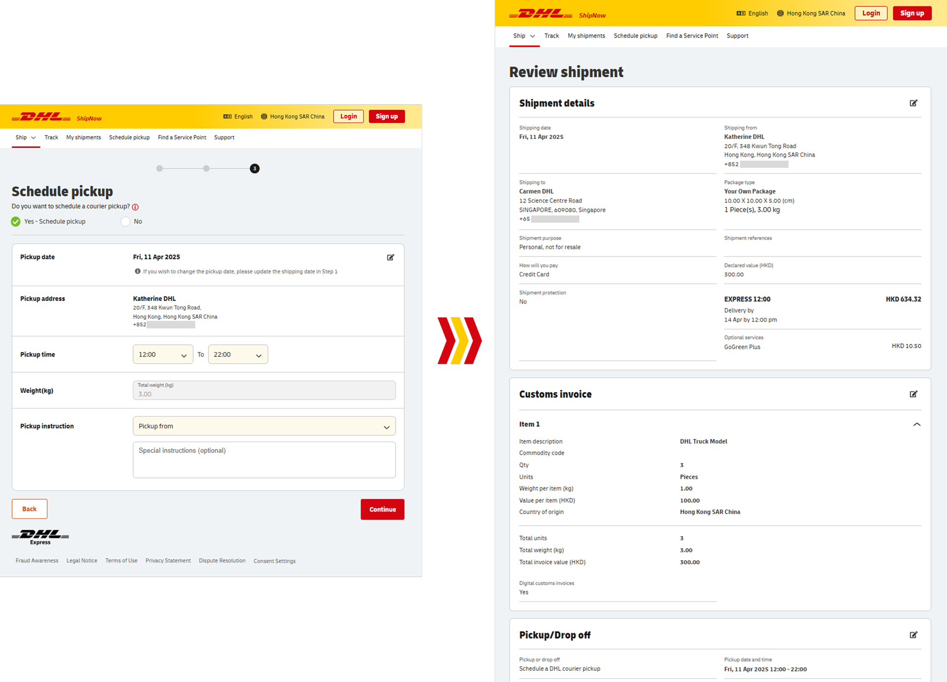The height and width of the screenshot is (682, 947).
Task: Click Credit Card payment text
Action: 534,274
